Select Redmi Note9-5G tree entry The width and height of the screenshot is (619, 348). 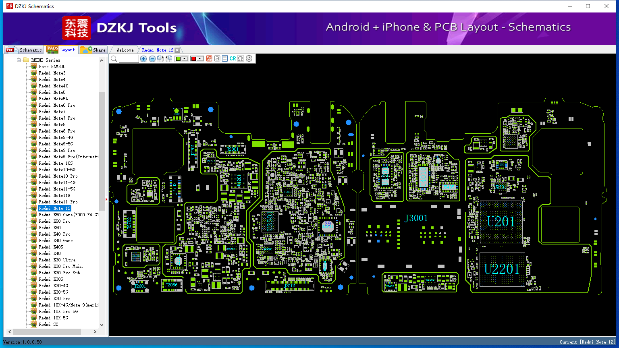coord(56,144)
